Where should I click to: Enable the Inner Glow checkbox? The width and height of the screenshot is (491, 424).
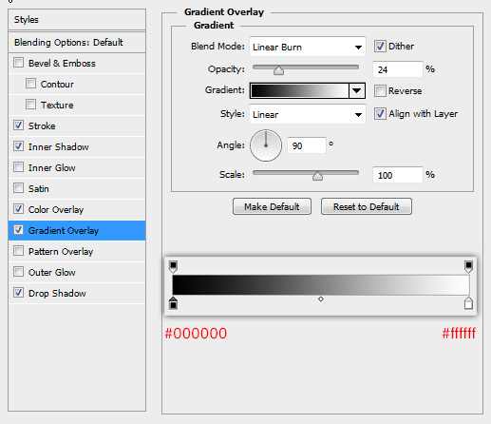18,167
